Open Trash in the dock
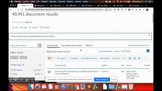 pos(131,86)
